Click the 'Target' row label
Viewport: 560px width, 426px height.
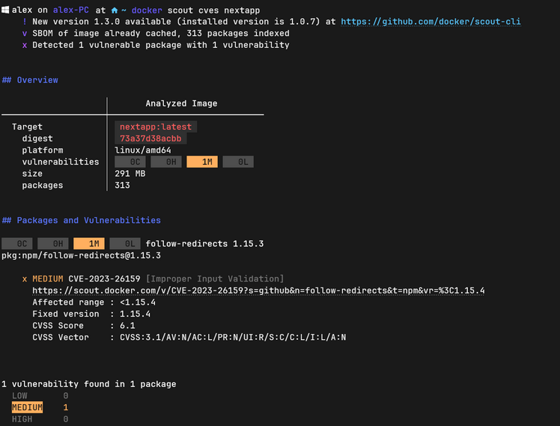click(27, 127)
